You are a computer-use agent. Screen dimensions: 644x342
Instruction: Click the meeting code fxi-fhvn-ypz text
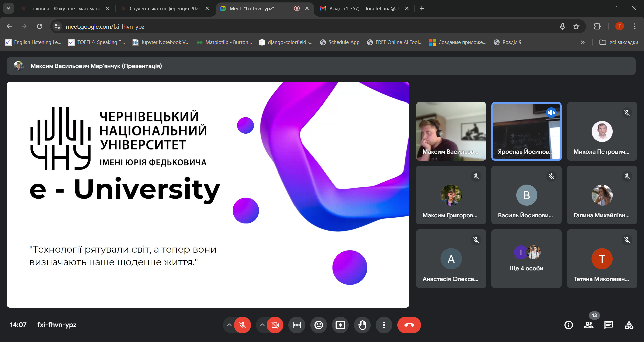57,325
